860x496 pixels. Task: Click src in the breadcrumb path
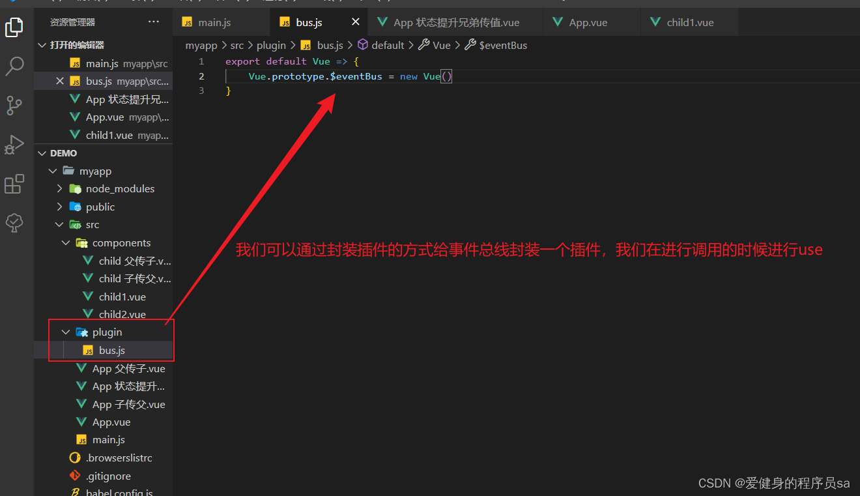(x=237, y=45)
